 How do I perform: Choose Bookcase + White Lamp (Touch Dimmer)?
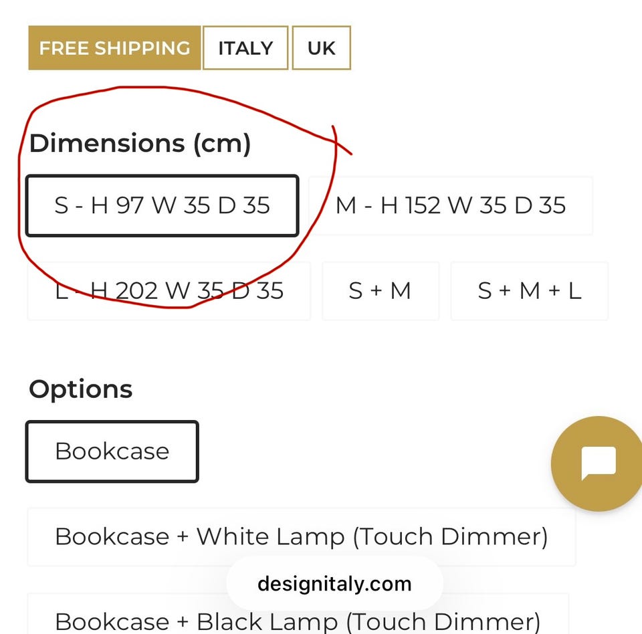(x=301, y=536)
